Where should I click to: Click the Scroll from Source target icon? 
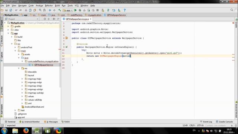[x=45, y=19]
